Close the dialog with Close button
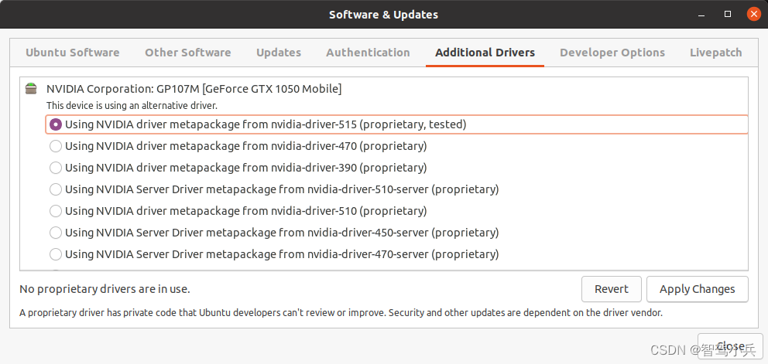Image resolution: width=768 pixels, height=364 pixels. [730, 346]
